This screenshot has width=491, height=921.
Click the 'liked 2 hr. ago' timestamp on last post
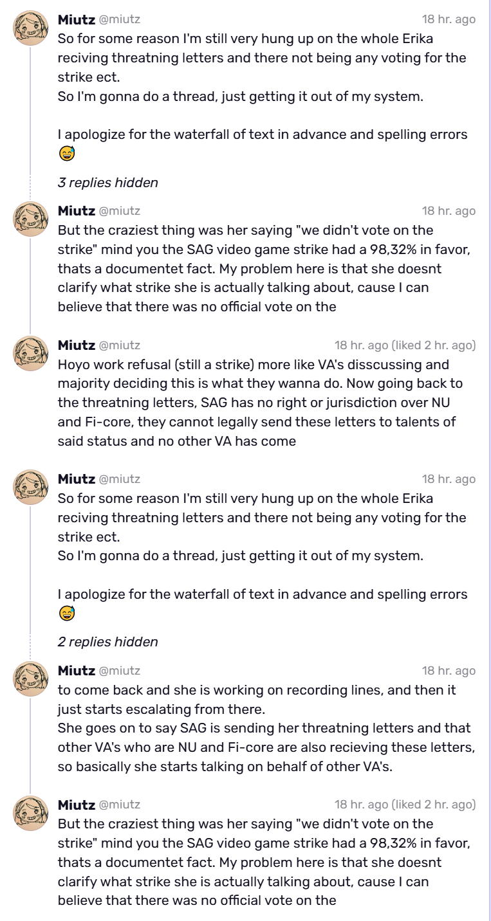click(x=405, y=805)
